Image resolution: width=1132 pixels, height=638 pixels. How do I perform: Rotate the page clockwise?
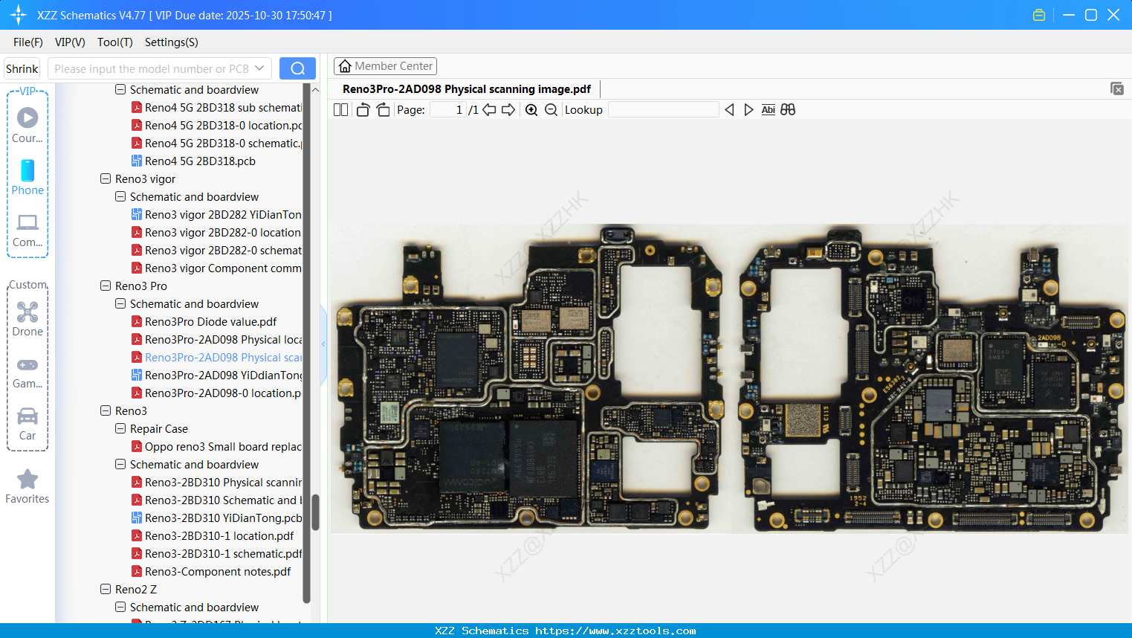point(383,110)
